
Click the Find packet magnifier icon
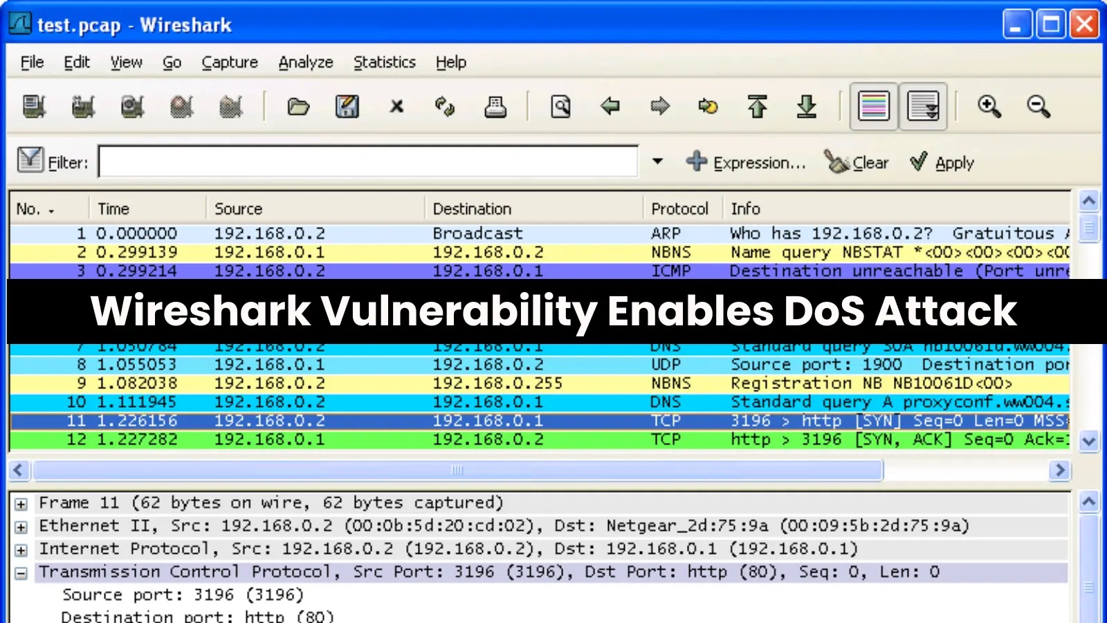[560, 107]
